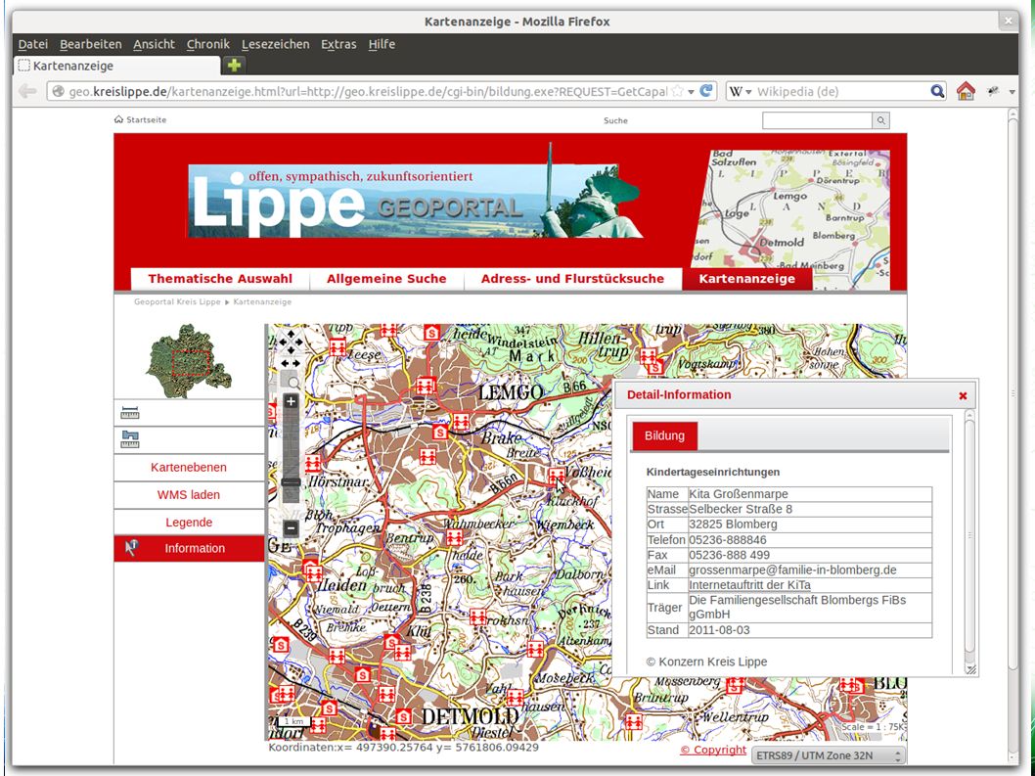The image size is (1035, 776).
Task: Click the Geoportal Kreis Lippe breadcrumb
Action: point(177,301)
